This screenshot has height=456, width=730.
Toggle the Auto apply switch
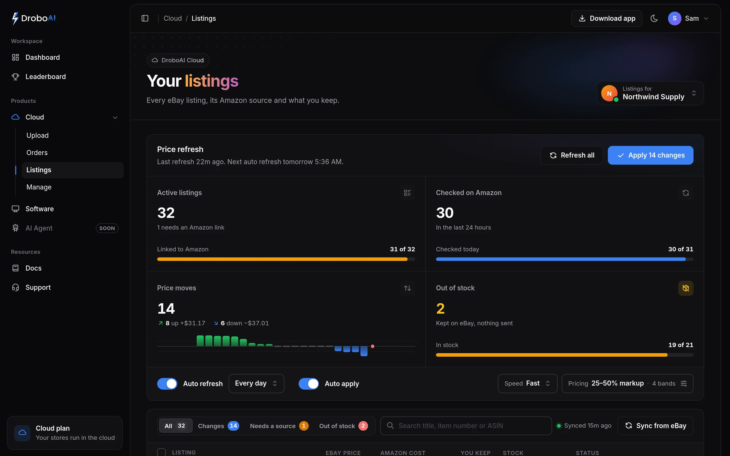click(309, 384)
